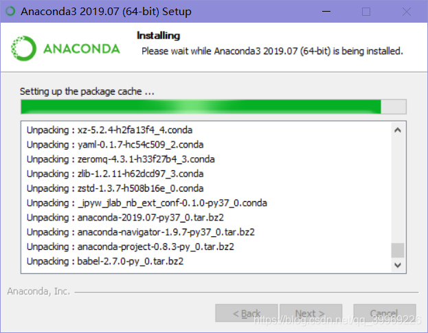Click the green Anaconda ring logo

click(23, 48)
